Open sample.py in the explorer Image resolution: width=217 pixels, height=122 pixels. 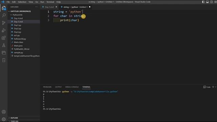(18, 53)
